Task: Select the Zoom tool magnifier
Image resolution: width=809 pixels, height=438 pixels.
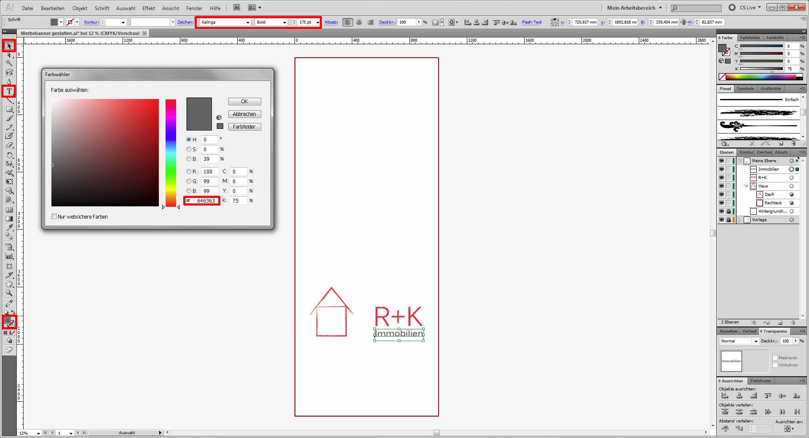Action: [x=9, y=293]
